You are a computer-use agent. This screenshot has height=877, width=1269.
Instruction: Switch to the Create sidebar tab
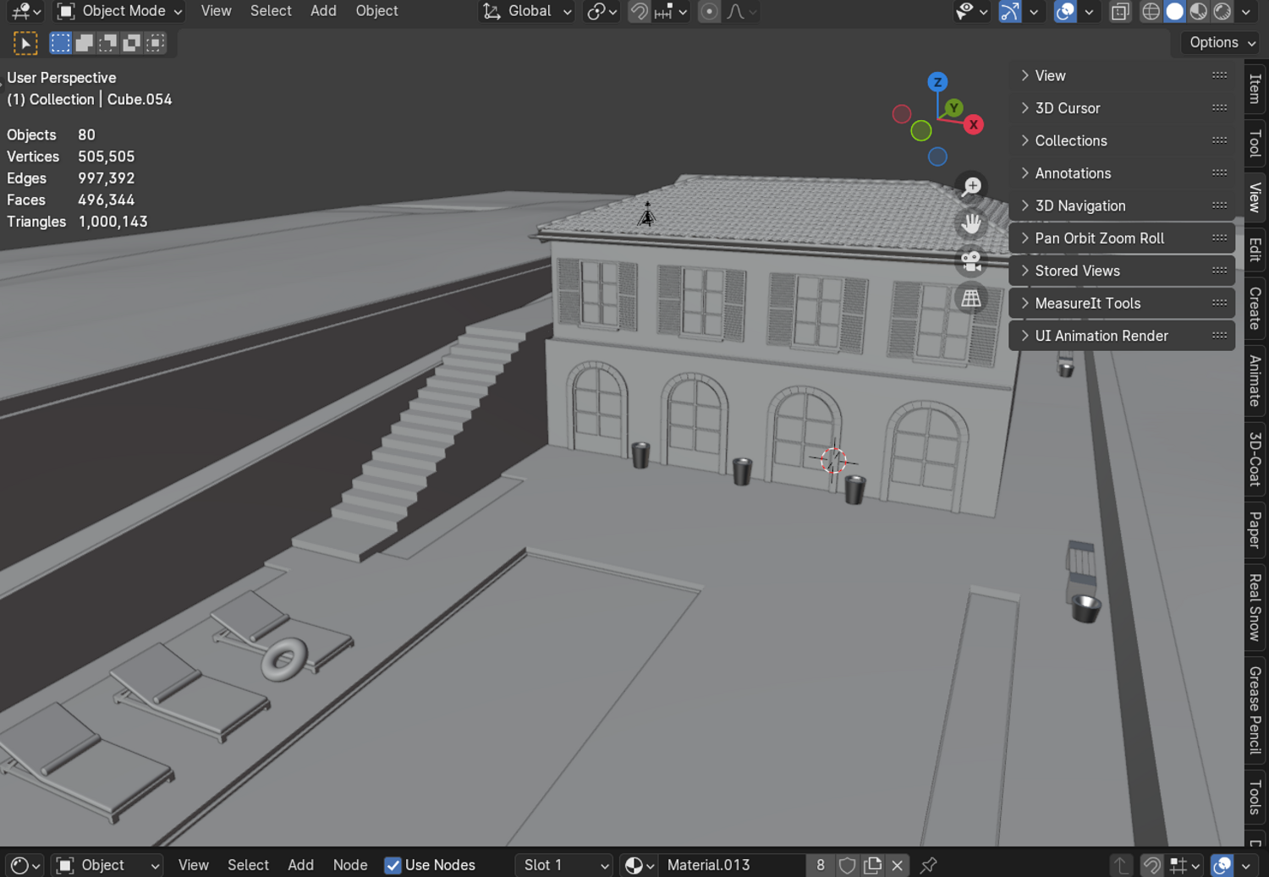(x=1255, y=308)
